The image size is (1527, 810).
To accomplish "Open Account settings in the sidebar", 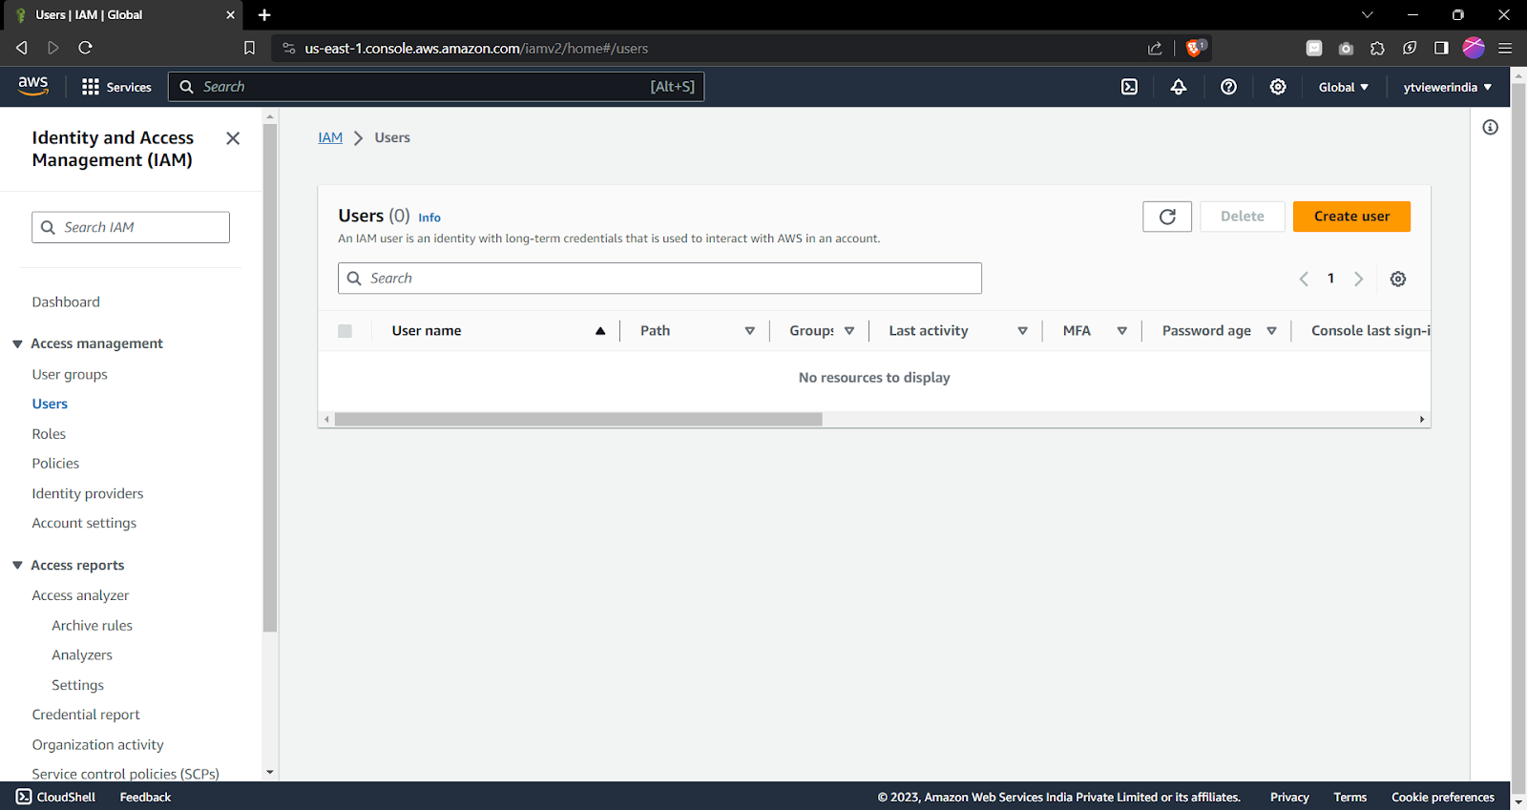I will coord(84,523).
